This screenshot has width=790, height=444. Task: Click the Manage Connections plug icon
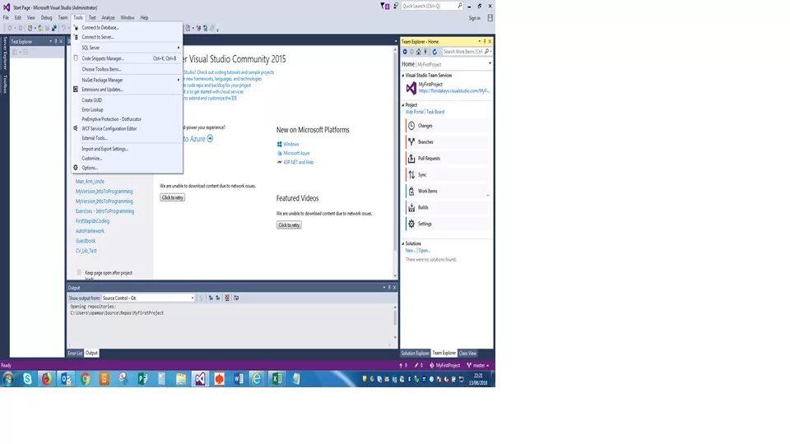pos(425,52)
